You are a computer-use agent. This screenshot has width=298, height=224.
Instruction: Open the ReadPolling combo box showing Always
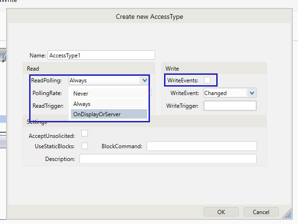106,80
